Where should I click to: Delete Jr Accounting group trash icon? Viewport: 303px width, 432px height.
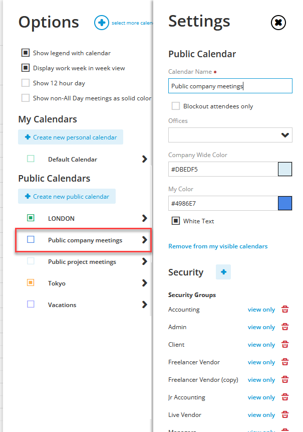click(285, 397)
